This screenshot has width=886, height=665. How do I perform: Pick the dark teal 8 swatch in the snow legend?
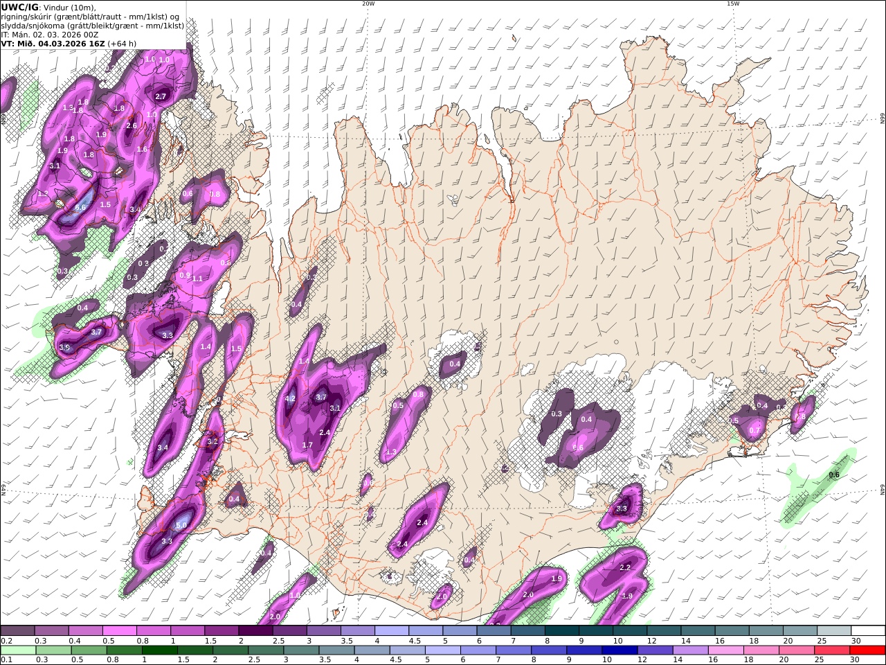561,631
